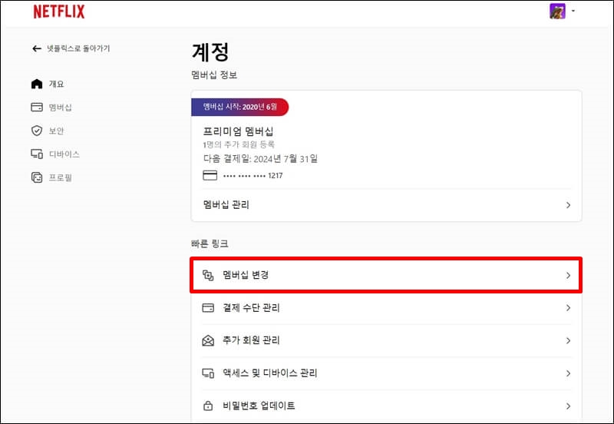Click the devices icon beside 디바이스
This screenshot has width=614, height=424.
pyautogui.click(x=37, y=154)
